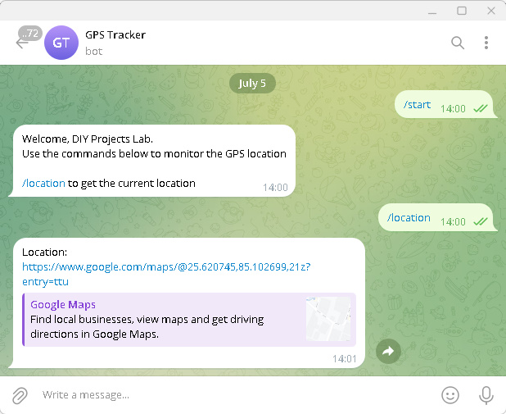Maximize the Telegram window
The height and width of the screenshot is (414, 506).
[462, 11]
